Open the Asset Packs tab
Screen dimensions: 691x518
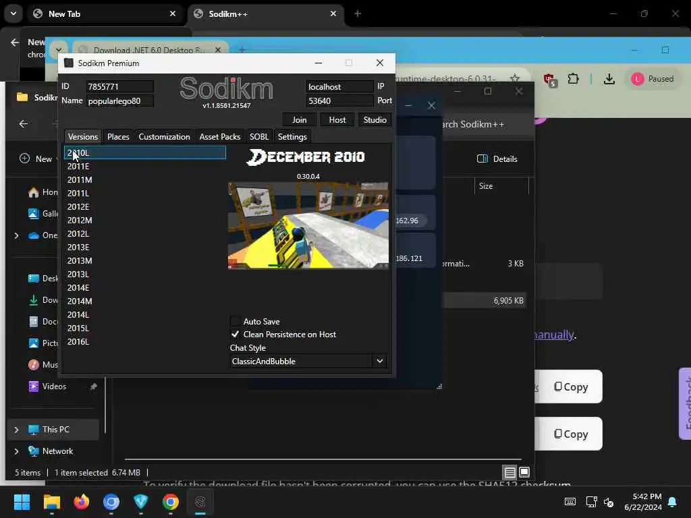coord(219,136)
